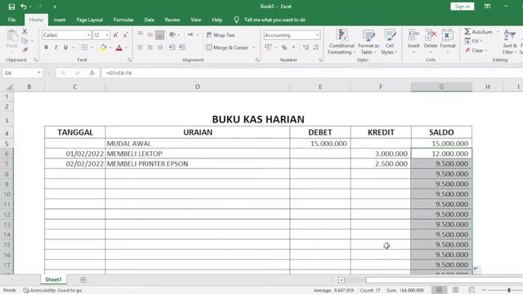
Task: Toggle Align Right
Action: pos(160,47)
